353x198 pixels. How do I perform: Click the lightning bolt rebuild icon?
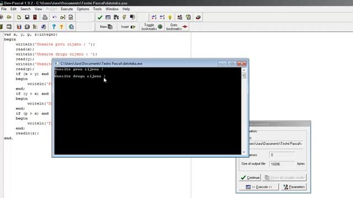[x=124, y=17]
